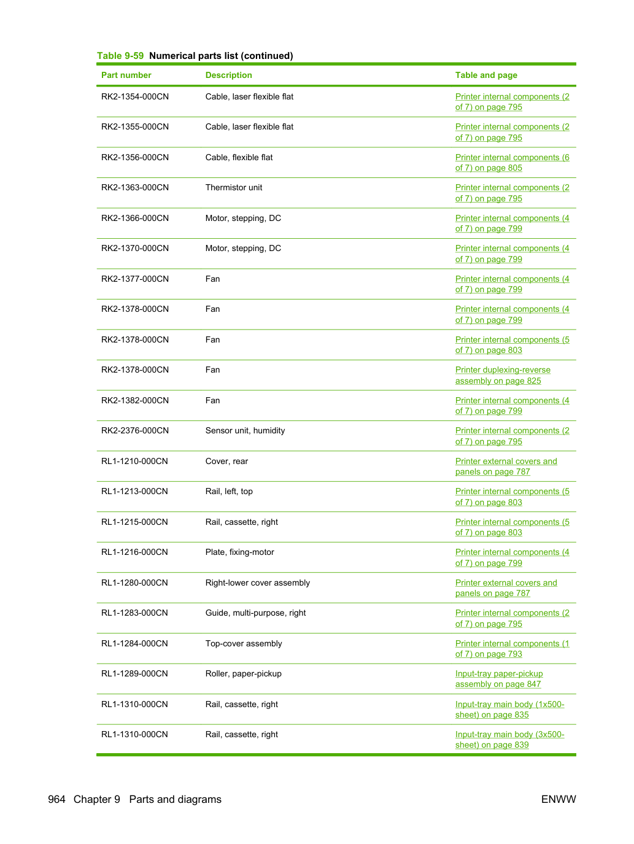This screenshot has width=634, height=844.
Task: Open Cover, rear external covers link
Action: coord(506,467)
